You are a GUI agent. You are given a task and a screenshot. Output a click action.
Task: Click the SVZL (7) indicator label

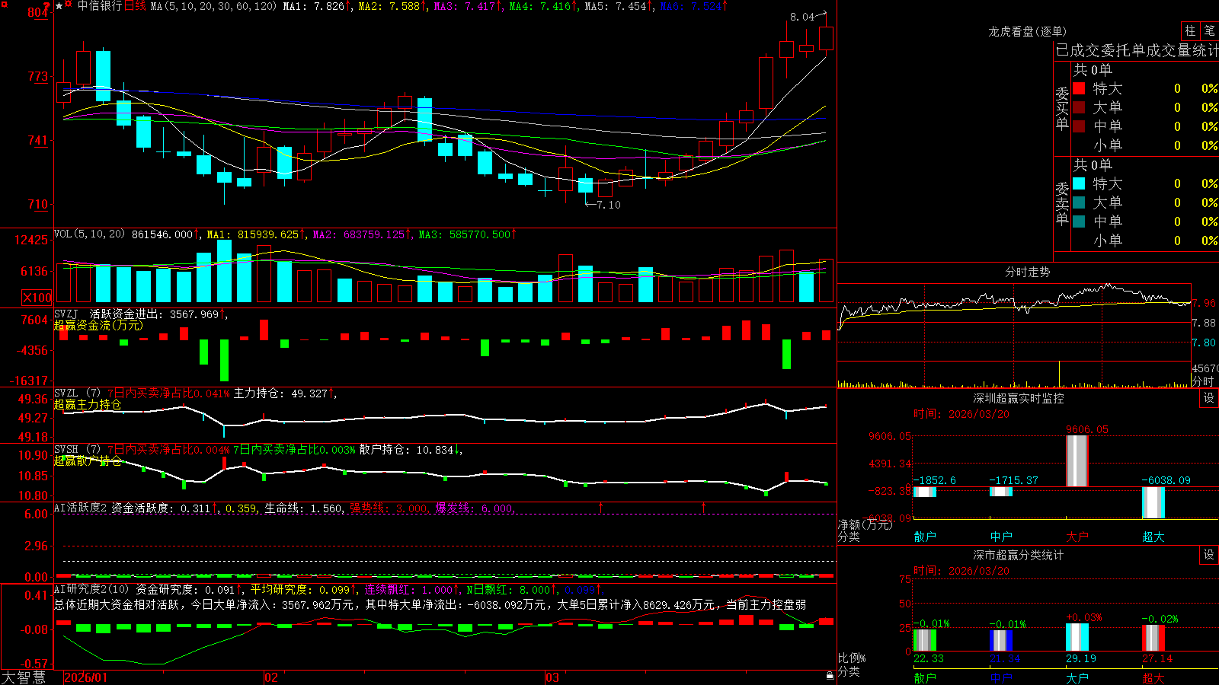(x=77, y=393)
